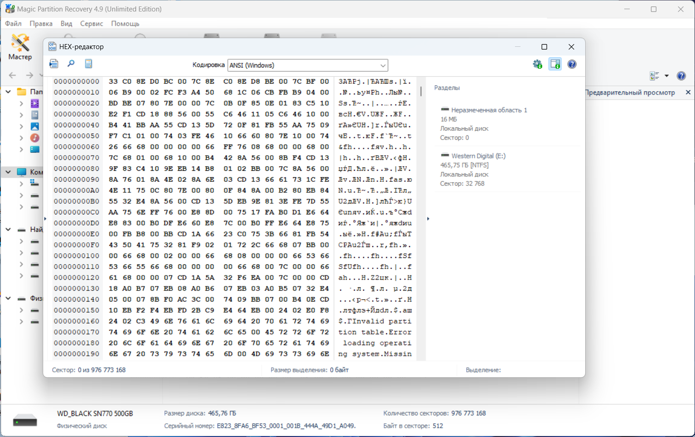Launch the Мастер recovery wizard

click(20, 47)
